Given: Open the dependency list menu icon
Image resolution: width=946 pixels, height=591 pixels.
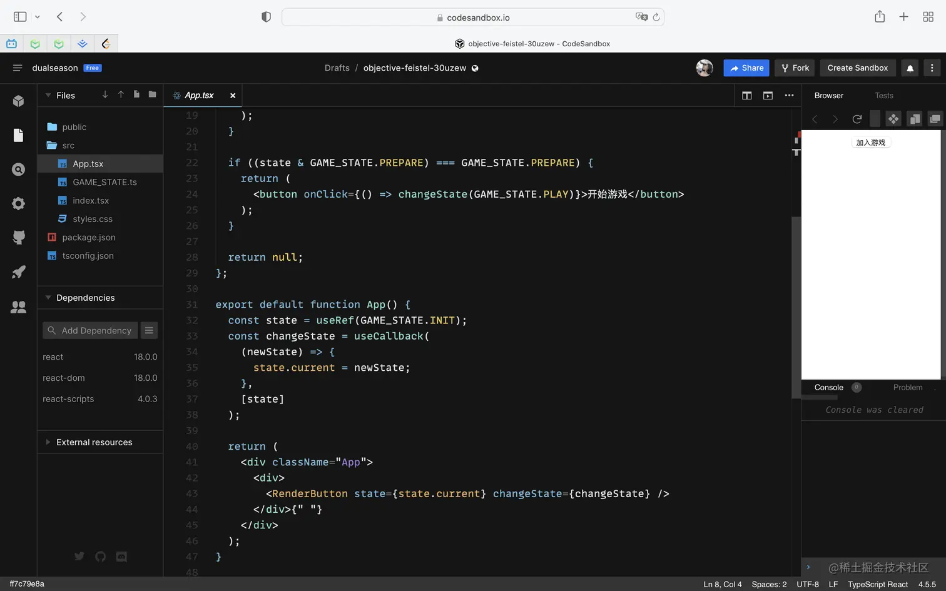Looking at the screenshot, I should [149, 330].
